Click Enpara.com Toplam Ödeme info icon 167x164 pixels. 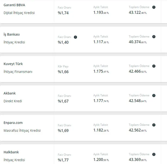tap(154, 125)
